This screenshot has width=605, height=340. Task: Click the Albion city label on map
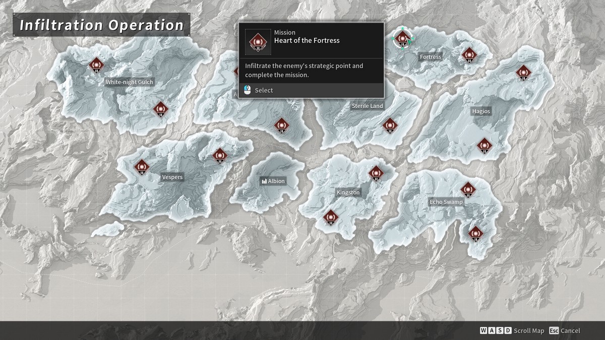[273, 181]
